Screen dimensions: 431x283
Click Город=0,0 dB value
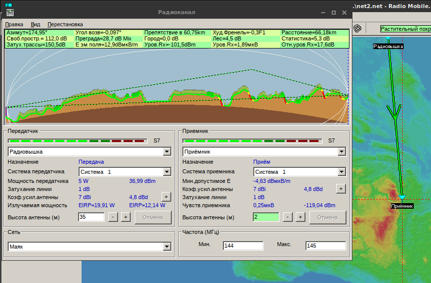click(162, 39)
